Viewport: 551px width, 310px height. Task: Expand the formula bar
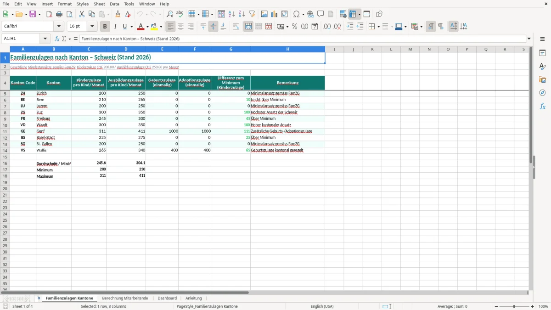[x=529, y=39]
